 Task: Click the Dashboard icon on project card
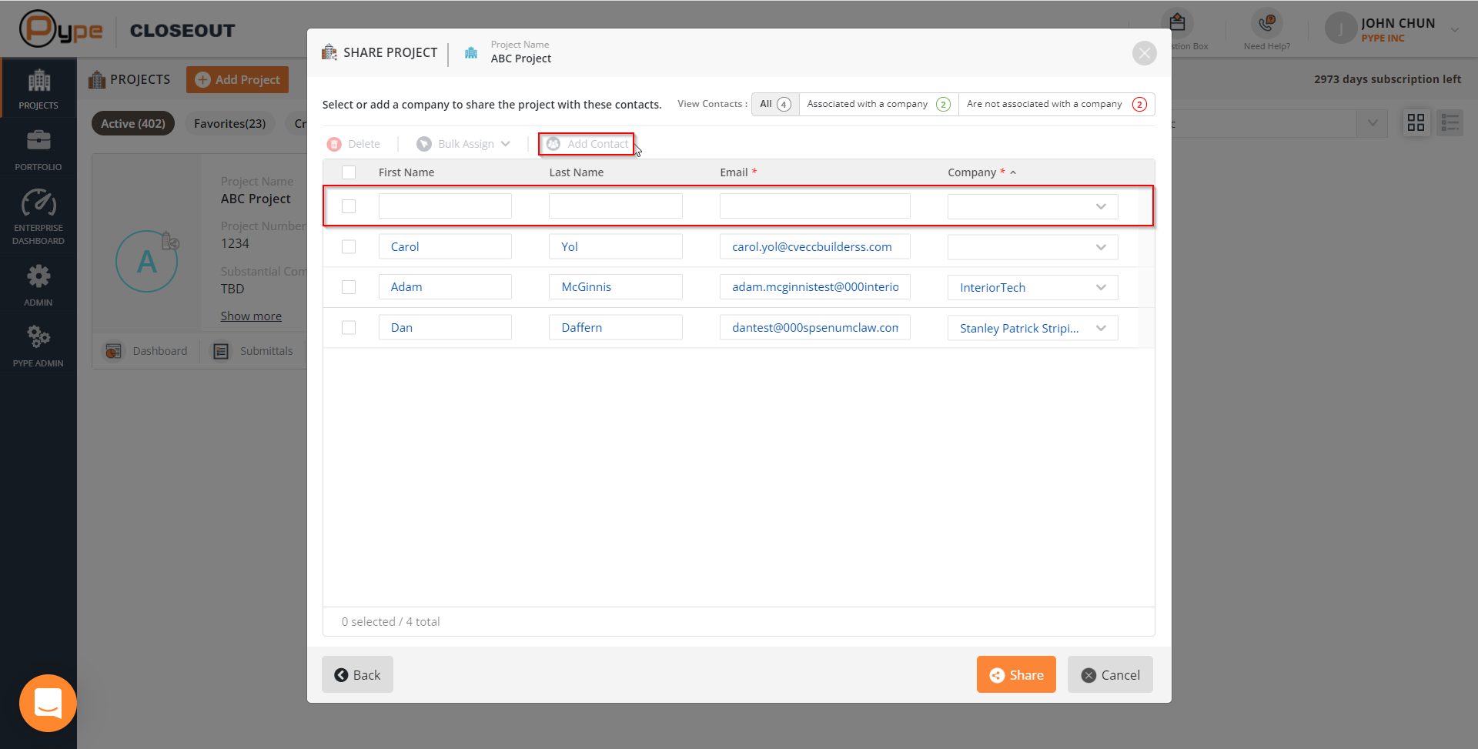tap(113, 351)
